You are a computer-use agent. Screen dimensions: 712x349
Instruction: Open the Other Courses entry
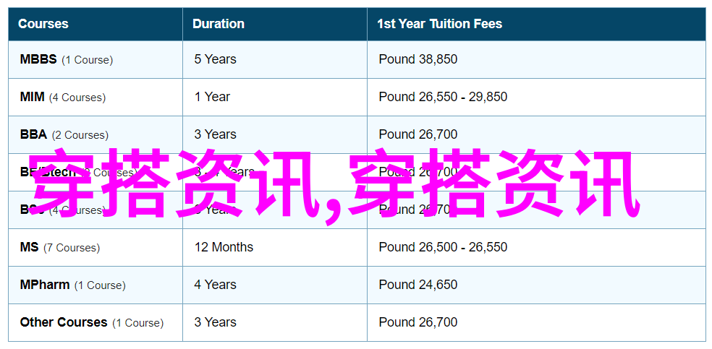point(64,322)
